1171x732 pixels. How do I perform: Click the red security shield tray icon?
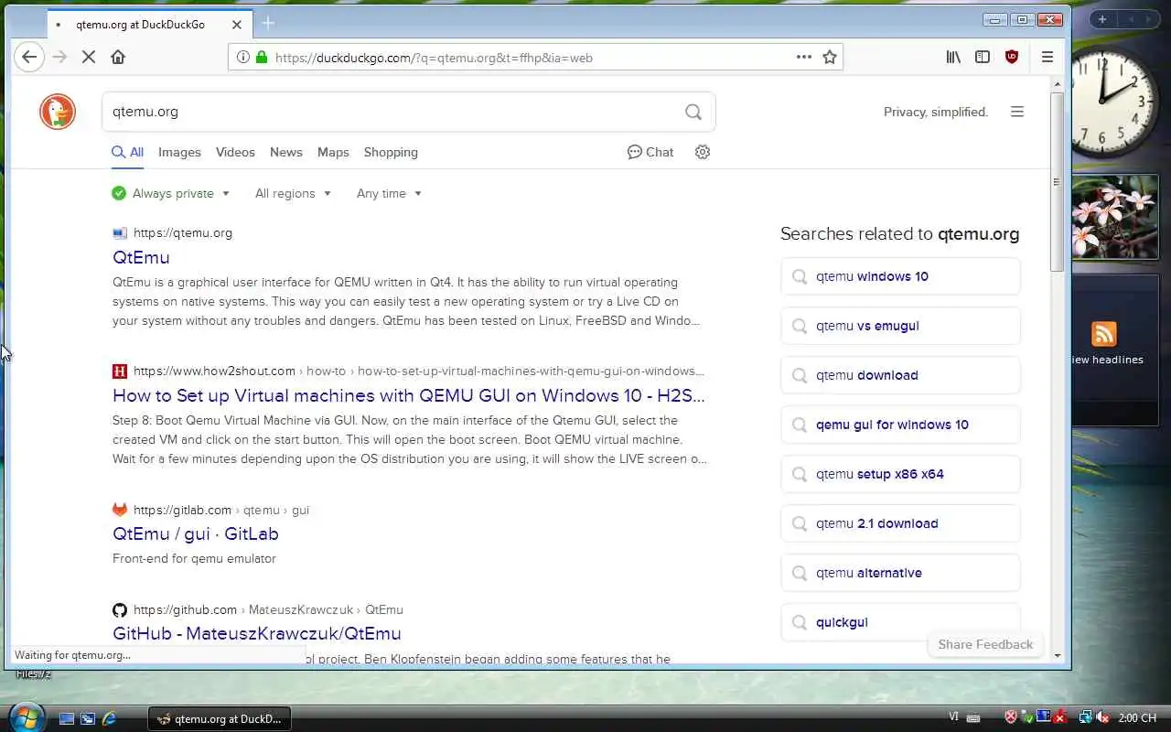(1011, 718)
